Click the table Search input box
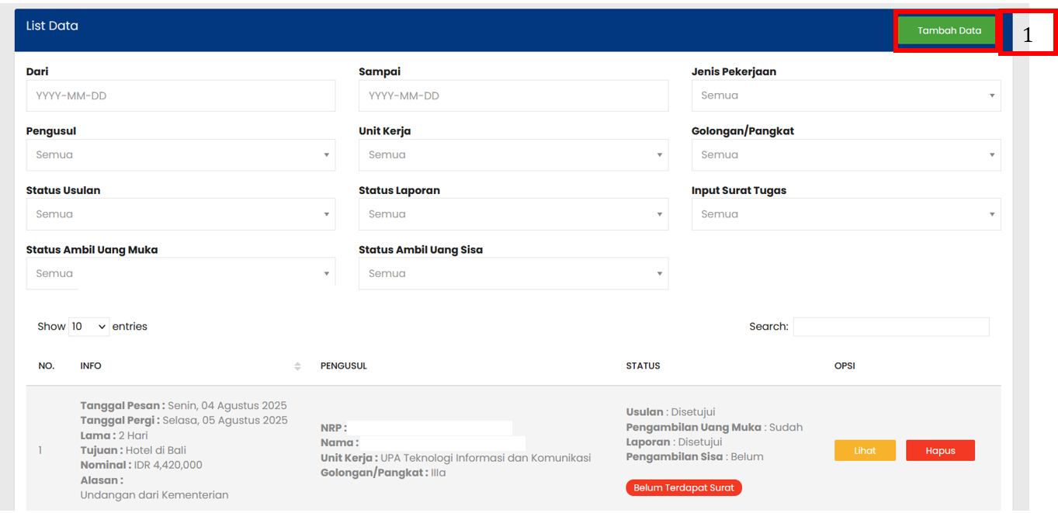 [x=890, y=327]
